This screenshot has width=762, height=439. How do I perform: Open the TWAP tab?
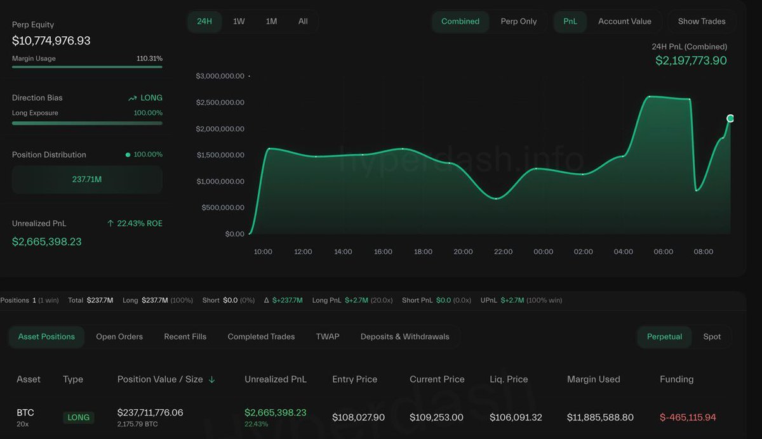328,336
